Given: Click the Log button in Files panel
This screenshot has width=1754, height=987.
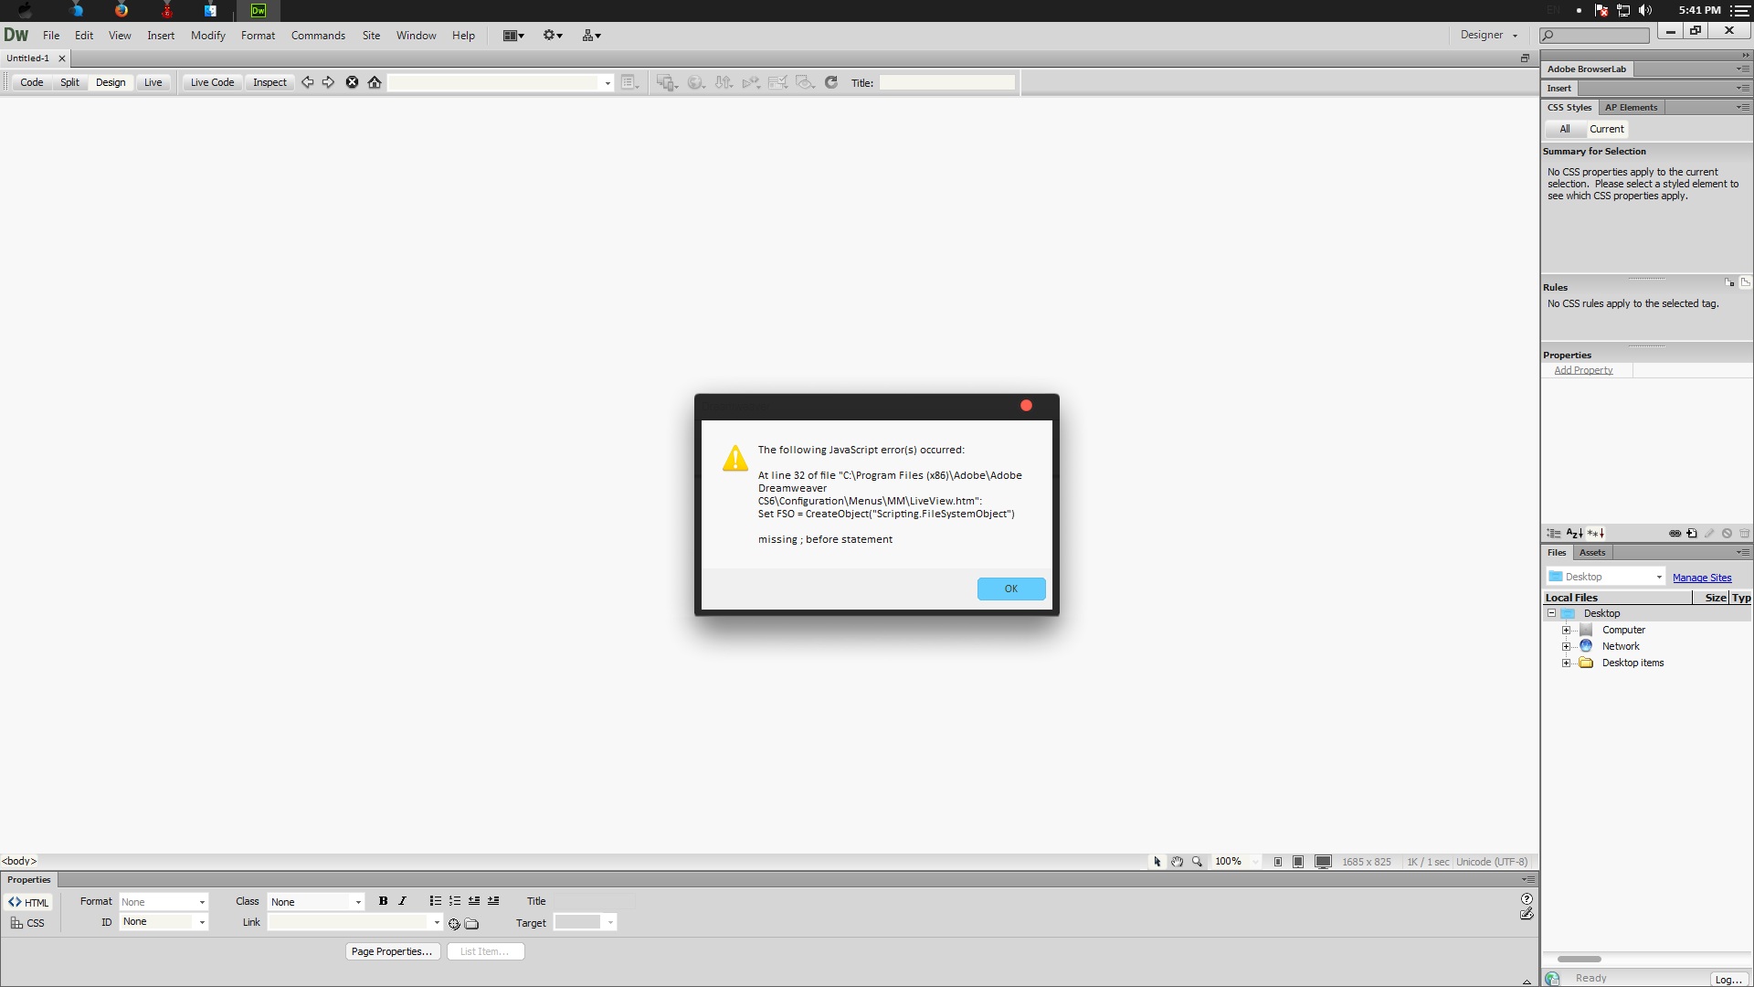Looking at the screenshot, I should click(x=1728, y=979).
